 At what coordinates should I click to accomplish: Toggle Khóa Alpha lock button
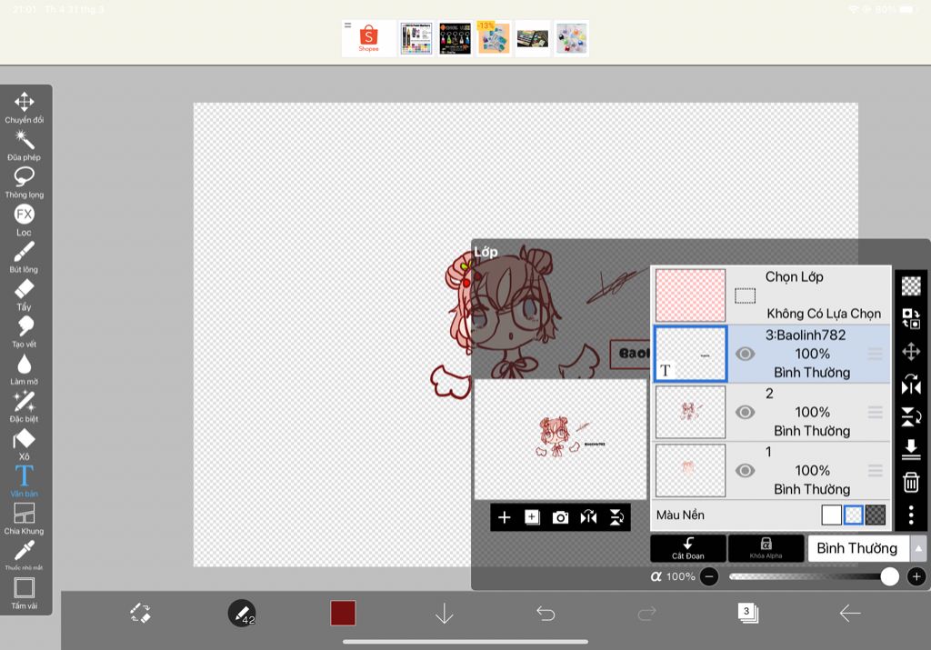click(766, 548)
